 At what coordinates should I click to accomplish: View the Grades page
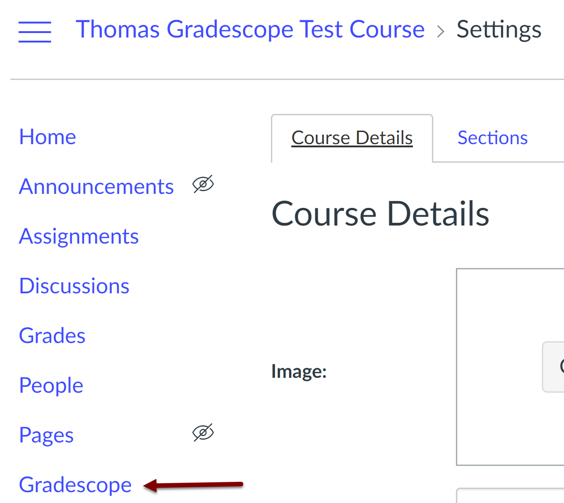[x=52, y=335]
